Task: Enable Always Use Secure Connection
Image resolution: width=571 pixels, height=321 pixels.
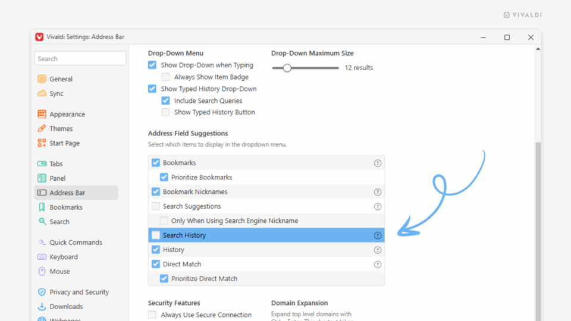Action: (152, 314)
